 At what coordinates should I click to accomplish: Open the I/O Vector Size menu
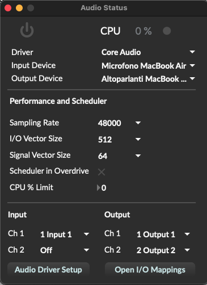119,140
